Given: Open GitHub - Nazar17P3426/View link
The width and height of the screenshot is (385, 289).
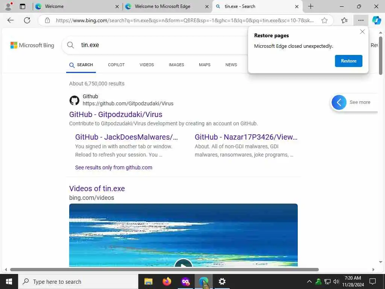Looking at the screenshot, I should 246,137.
